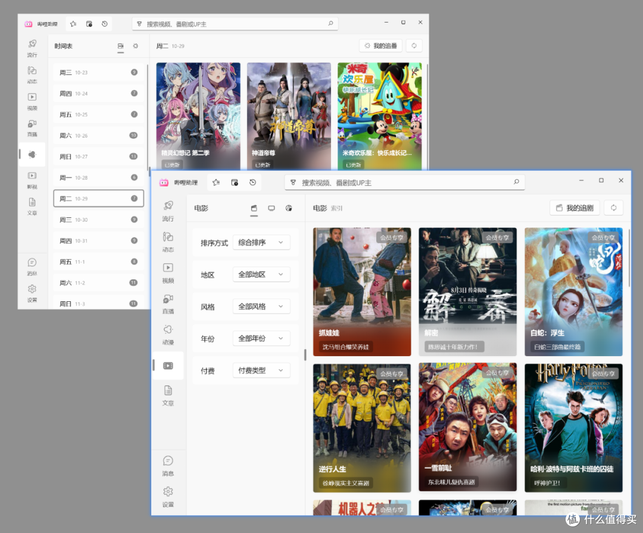Open the 付费 付费类型 dropdown

261,370
